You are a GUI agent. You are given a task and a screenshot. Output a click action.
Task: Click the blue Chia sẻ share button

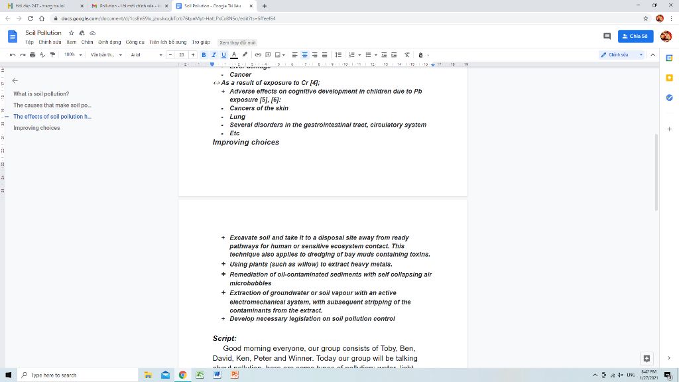636,36
